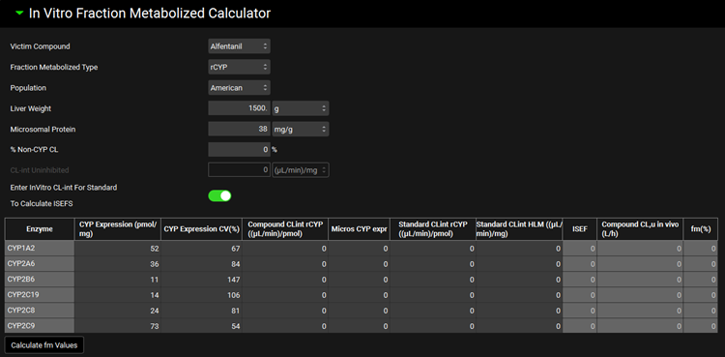Click the Standard CLint HLM column header
The width and height of the screenshot is (725, 357).
519,228
